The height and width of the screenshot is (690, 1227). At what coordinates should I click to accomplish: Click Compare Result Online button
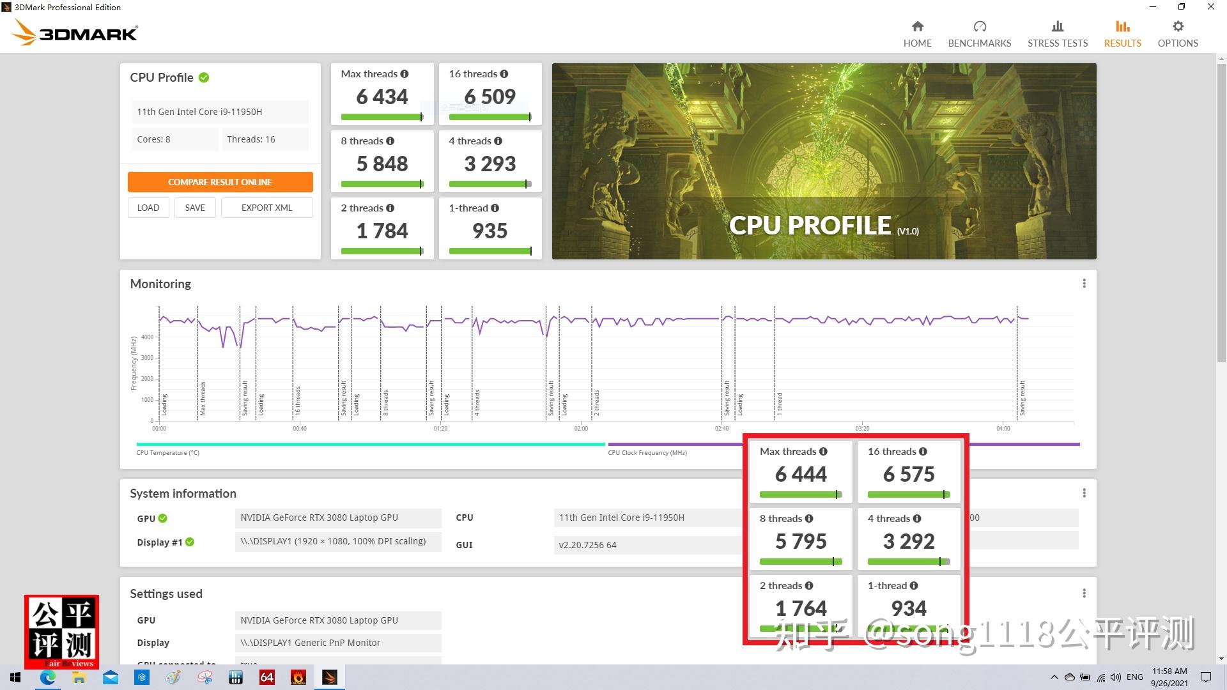click(x=220, y=182)
